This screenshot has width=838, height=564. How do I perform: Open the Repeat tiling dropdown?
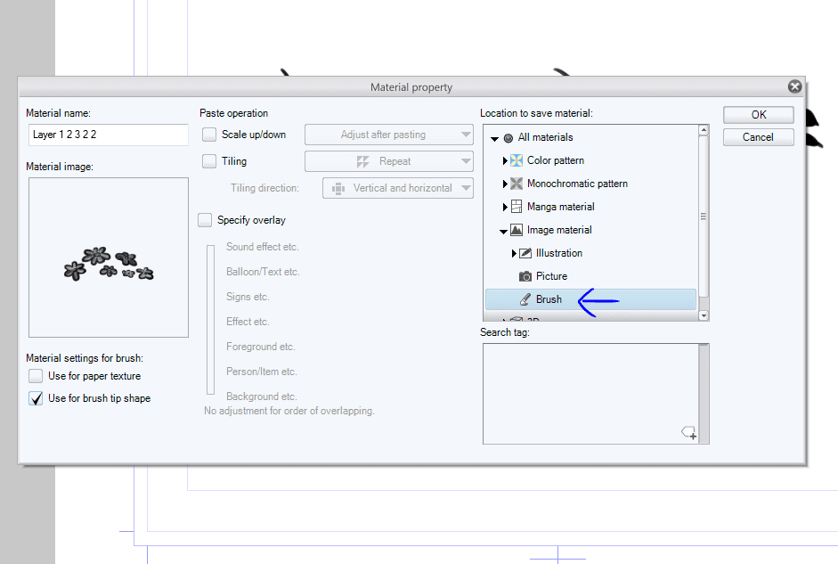click(x=389, y=161)
